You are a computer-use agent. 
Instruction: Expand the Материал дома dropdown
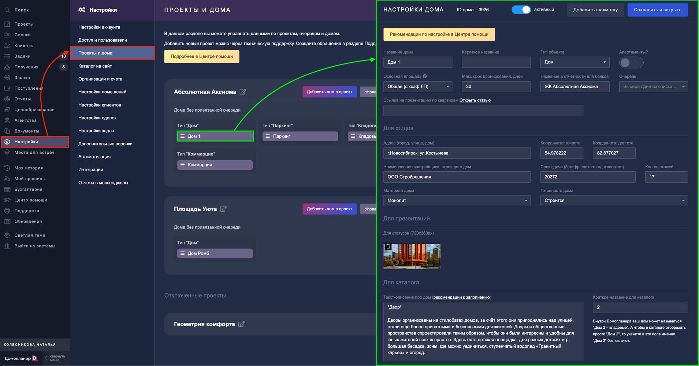tap(457, 201)
